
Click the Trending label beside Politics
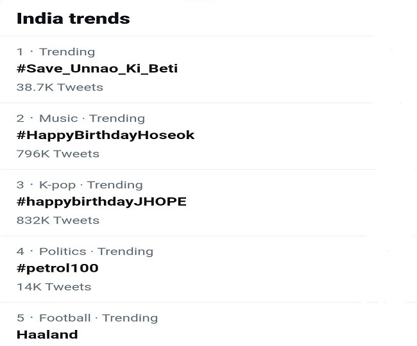click(126, 252)
